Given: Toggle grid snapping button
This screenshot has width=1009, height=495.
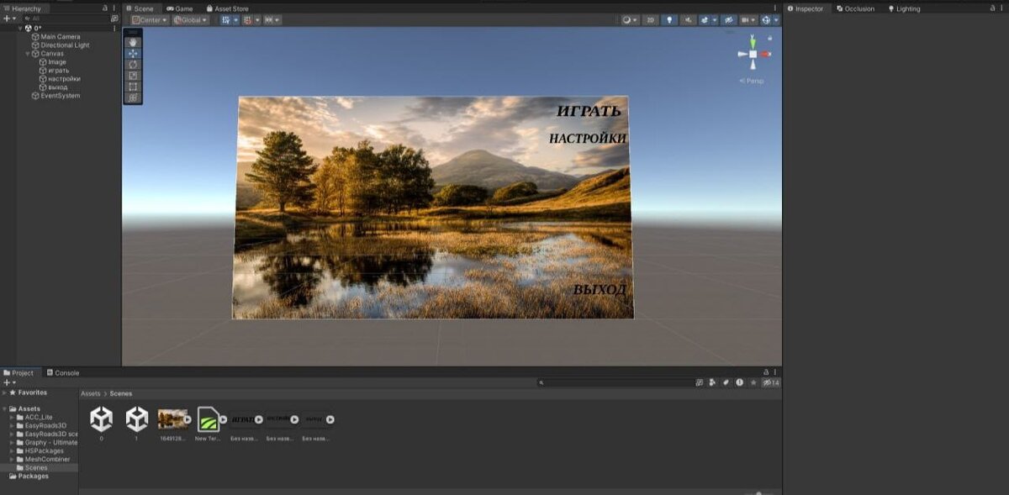Looking at the screenshot, I should pyautogui.click(x=247, y=20).
